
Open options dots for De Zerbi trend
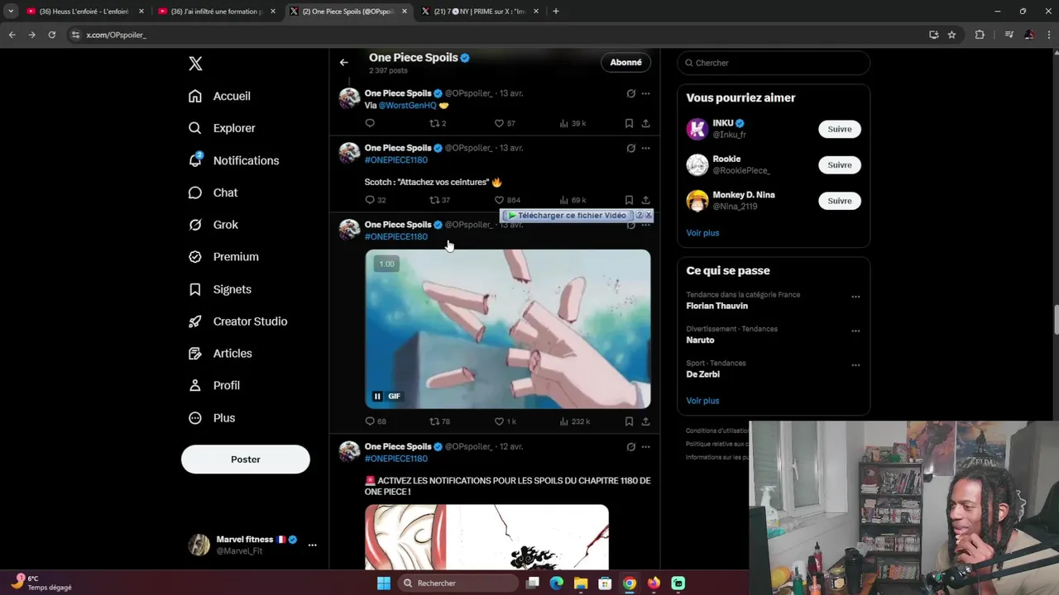(x=855, y=365)
